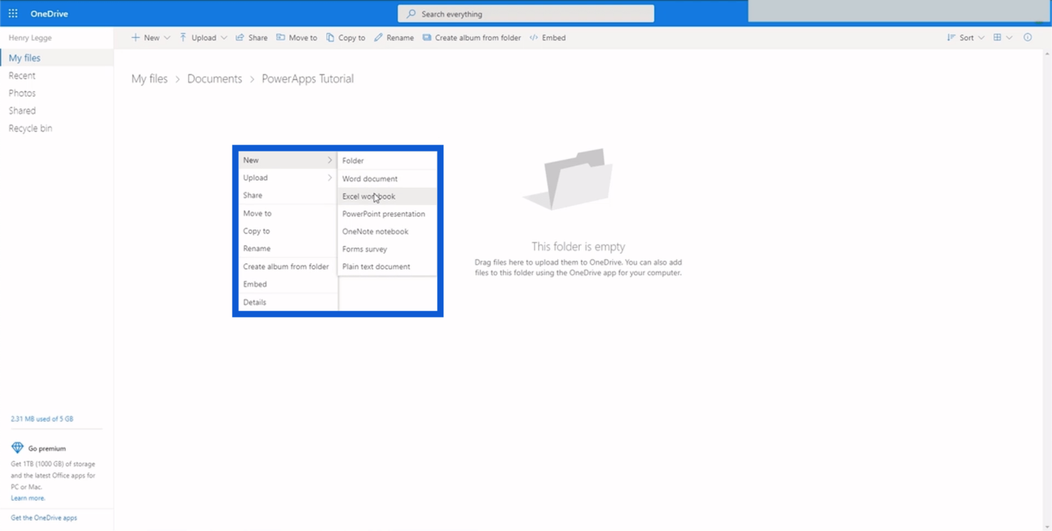Go to Documents breadcrumb
1052x531 pixels.
215,79
